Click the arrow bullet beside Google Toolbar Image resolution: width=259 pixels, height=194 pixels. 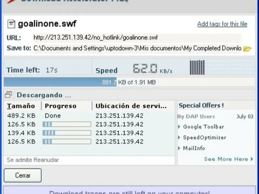click(180, 127)
